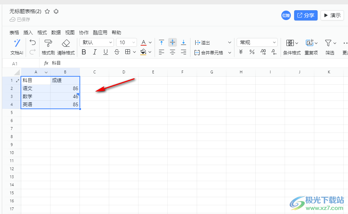Click the undo arrow icon
Viewport: 348px width, 214px height.
(33, 42)
